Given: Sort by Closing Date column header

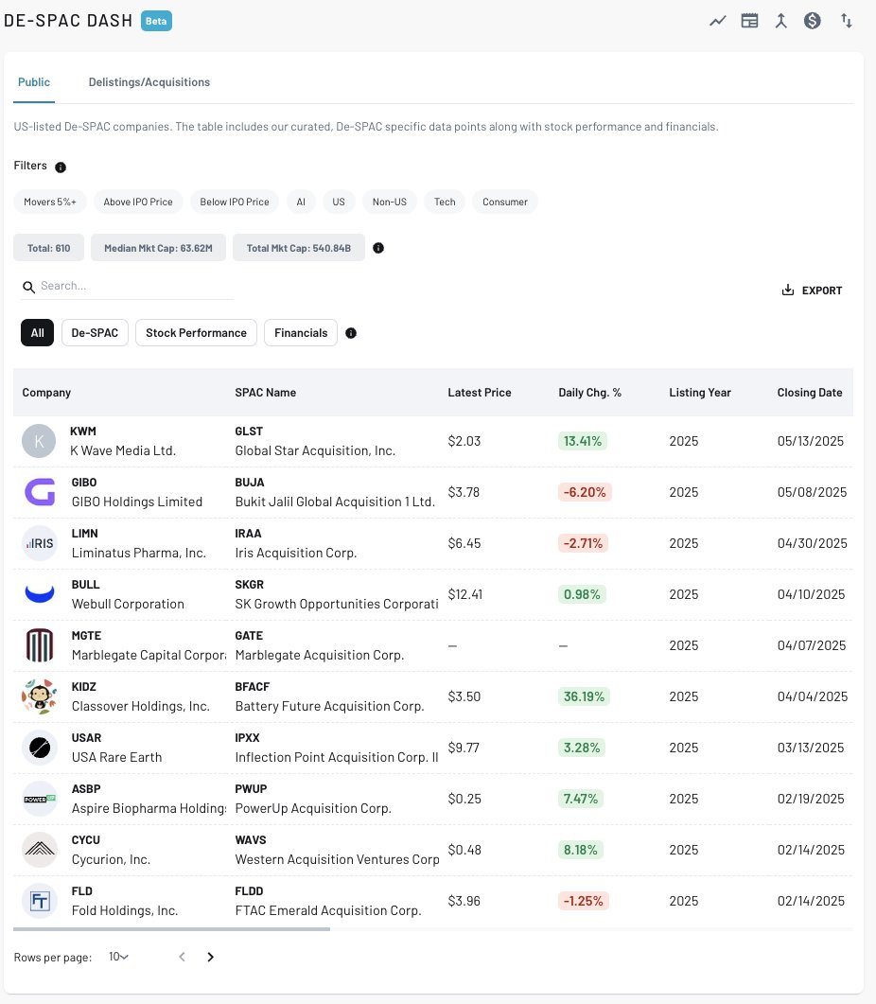Looking at the screenshot, I should [810, 393].
